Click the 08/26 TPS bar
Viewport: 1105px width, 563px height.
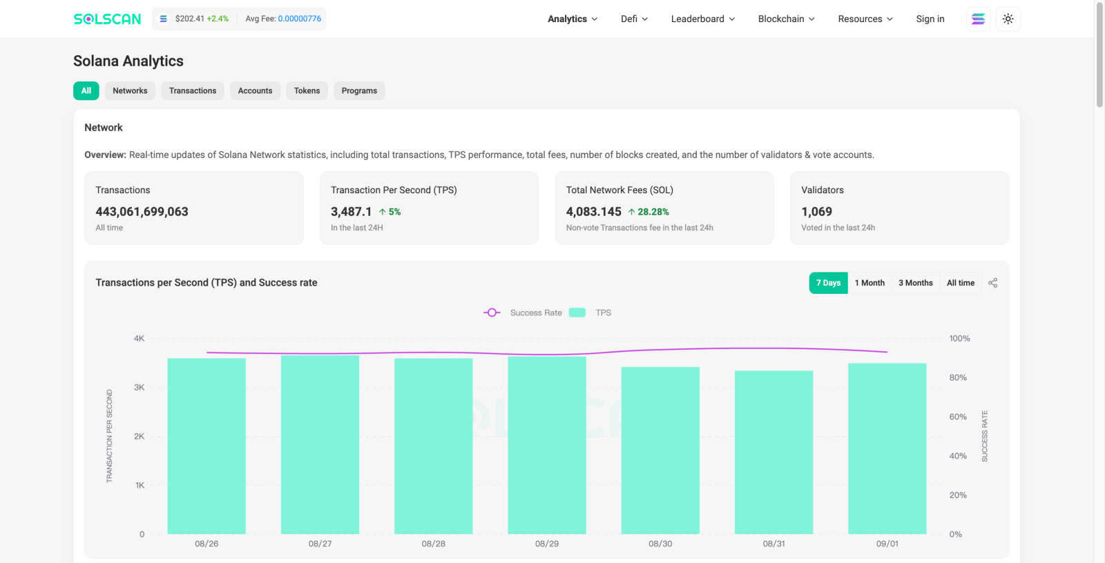click(206, 446)
